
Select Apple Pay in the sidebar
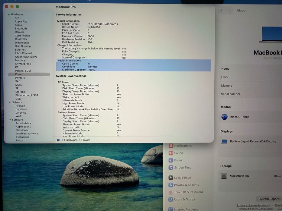21,21
